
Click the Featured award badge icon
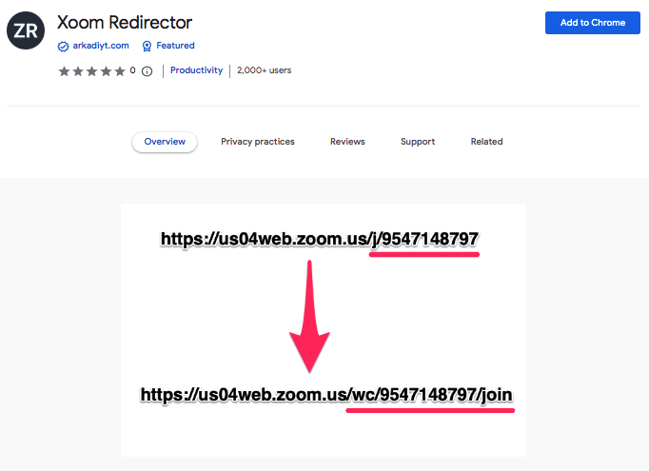[147, 46]
